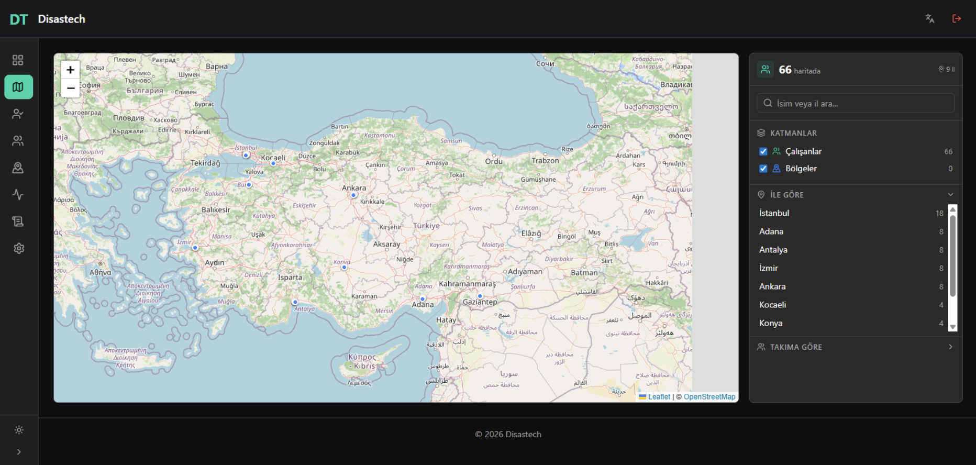Image resolution: width=976 pixels, height=465 pixels.
Task: Select the map view sidebar icon
Action: 18,87
